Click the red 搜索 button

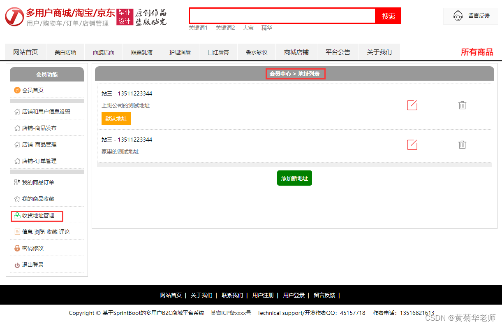(x=388, y=16)
